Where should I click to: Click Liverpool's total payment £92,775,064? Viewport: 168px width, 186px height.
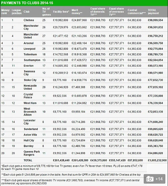pyautogui.click(x=155, y=49)
